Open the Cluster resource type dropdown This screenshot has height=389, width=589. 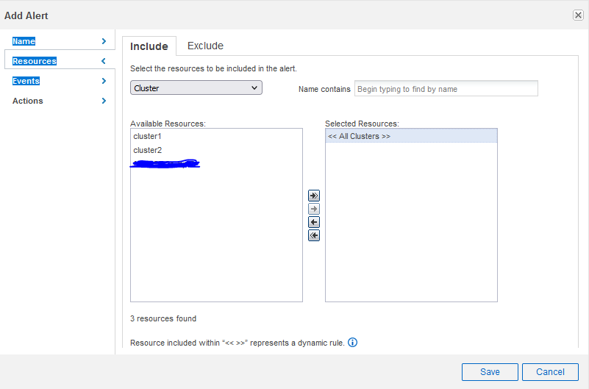[x=196, y=88]
